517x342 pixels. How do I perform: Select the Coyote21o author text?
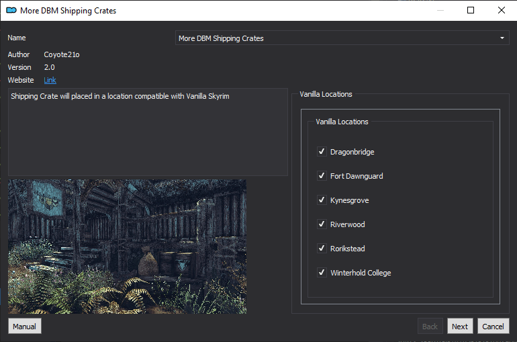pos(62,54)
